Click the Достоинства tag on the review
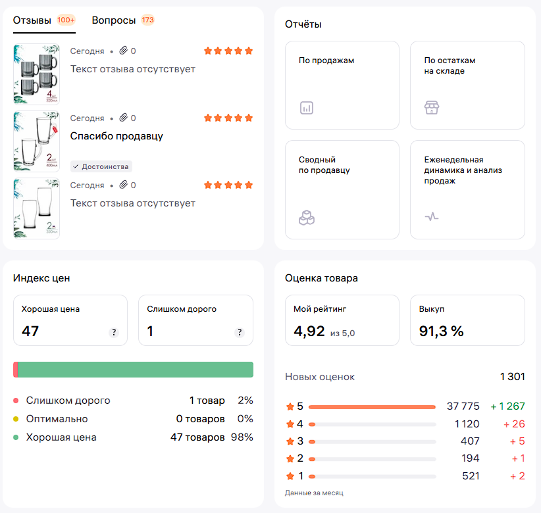This screenshot has width=541, height=513. (101, 166)
